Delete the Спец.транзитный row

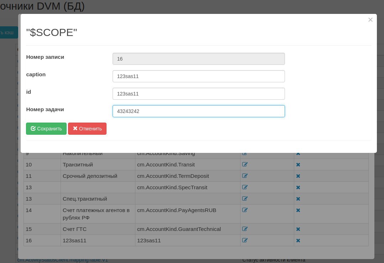point(298,199)
